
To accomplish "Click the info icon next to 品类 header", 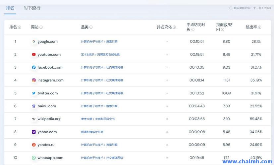I will (91, 27).
